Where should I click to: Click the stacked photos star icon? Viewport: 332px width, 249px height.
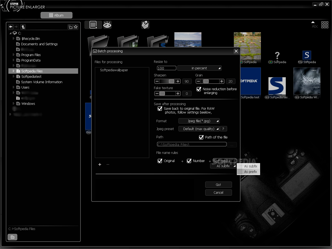tap(145, 25)
